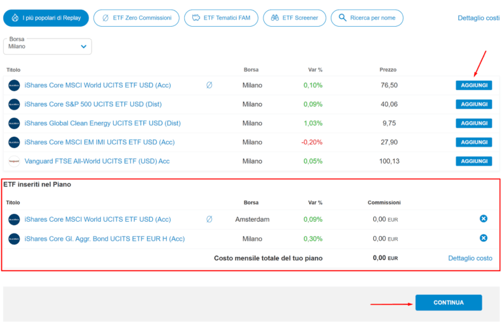This screenshot has height=326, width=502.
Task: Click zero-commission symbol in the plan's MSCI World row
Action: (209, 220)
